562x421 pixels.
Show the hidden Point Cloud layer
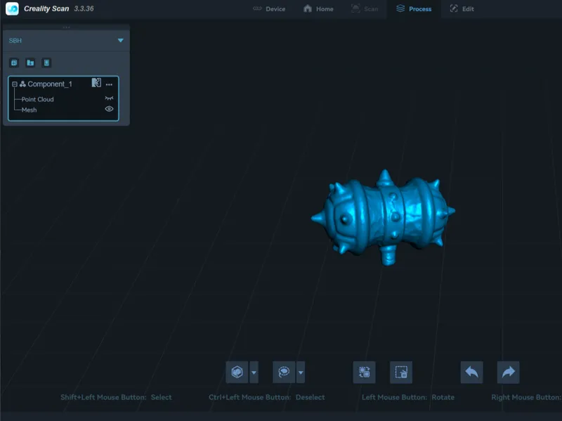109,98
